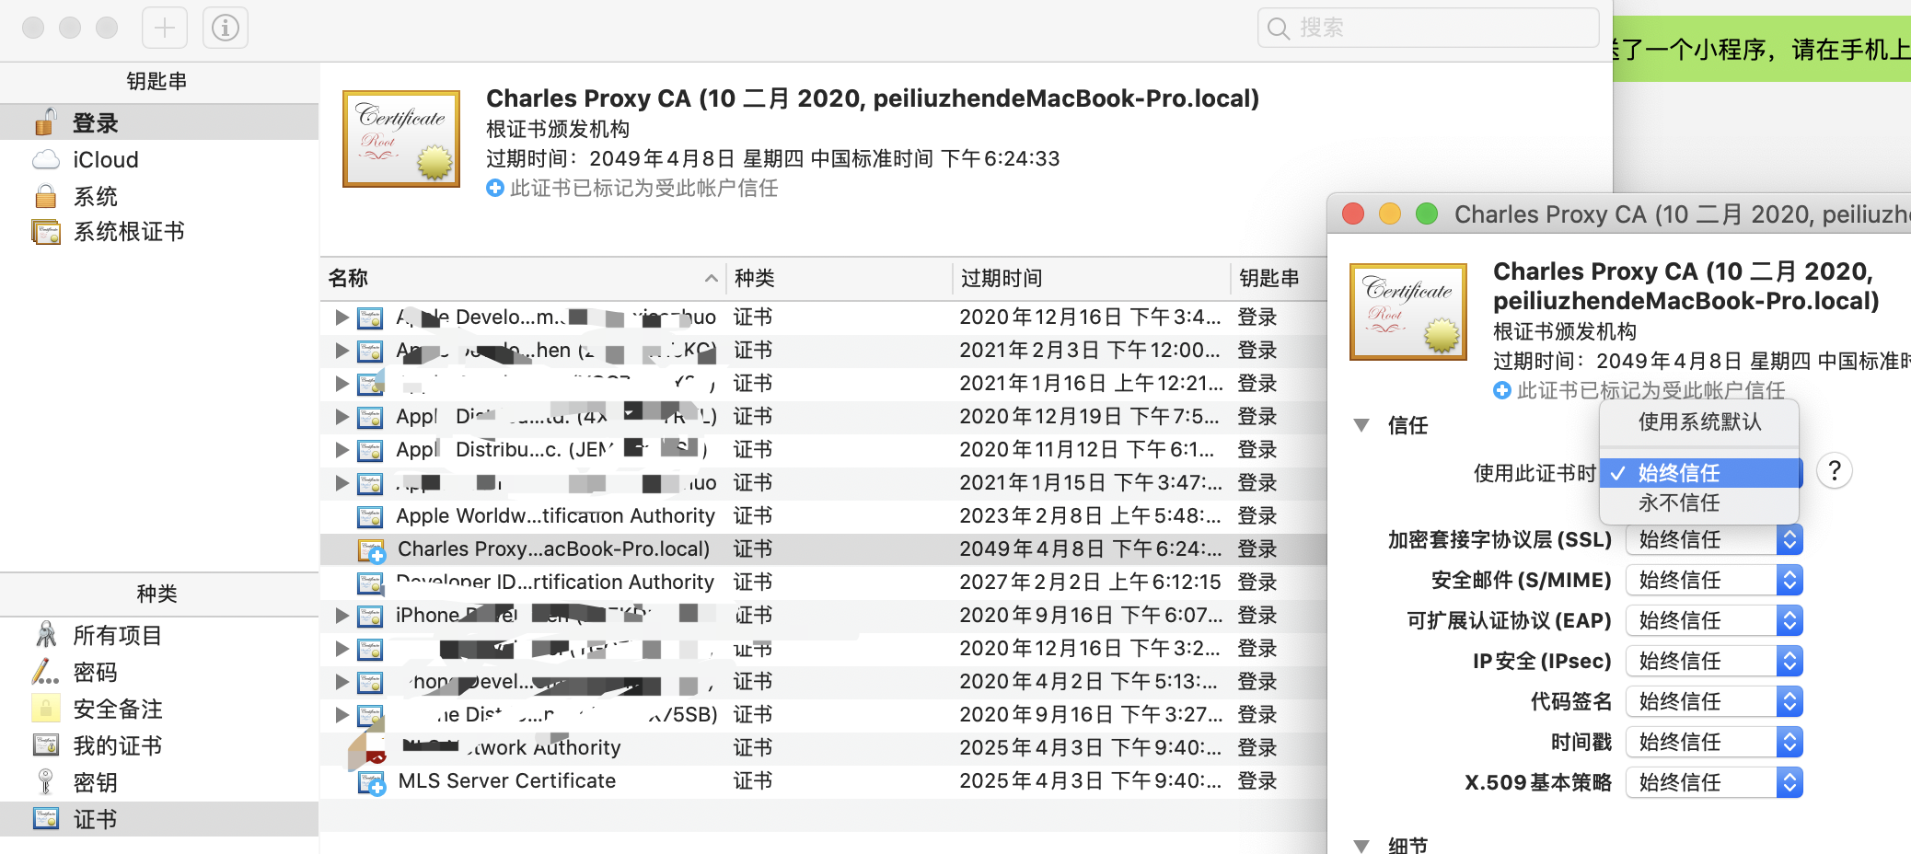
Task: Click the plus add-item toolbar icon
Action: coord(165,28)
